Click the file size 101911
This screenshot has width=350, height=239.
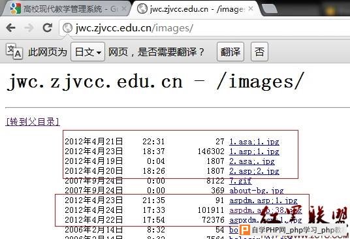[211, 210]
